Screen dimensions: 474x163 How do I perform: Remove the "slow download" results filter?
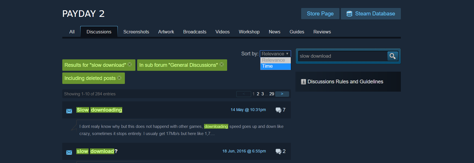click(130, 65)
